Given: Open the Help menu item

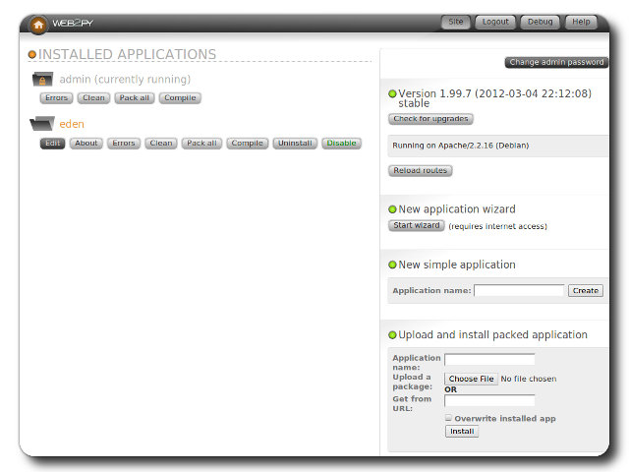Looking at the screenshot, I should click(581, 22).
